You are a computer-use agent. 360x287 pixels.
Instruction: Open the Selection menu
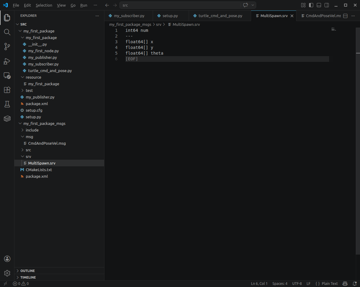44,5
